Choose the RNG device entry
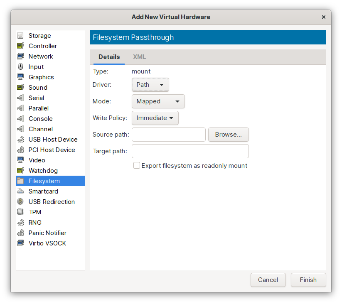This screenshot has height=304, width=342. coord(35,222)
